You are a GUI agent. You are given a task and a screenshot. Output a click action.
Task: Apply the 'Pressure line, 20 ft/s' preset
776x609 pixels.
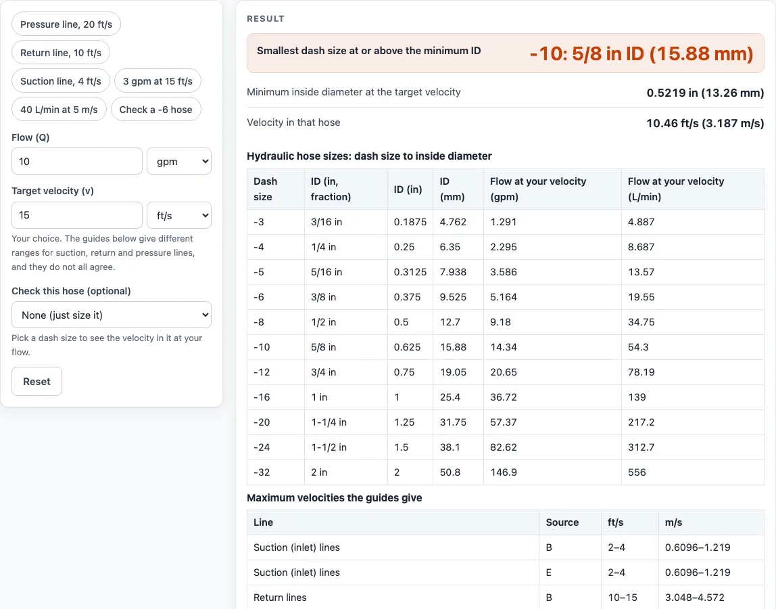click(x=66, y=24)
